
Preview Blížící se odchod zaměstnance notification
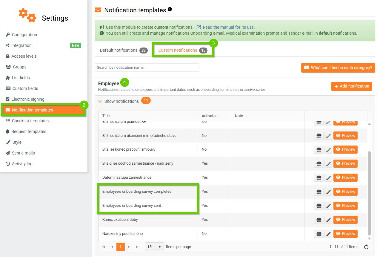pyautogui.click(x=345, y=163)
